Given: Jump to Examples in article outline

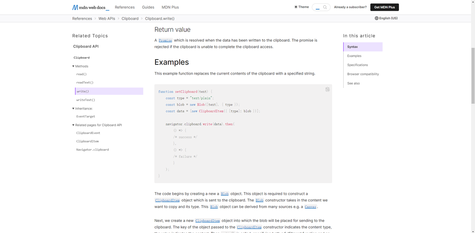Looking at the screenshot, I should click(354, 56).
